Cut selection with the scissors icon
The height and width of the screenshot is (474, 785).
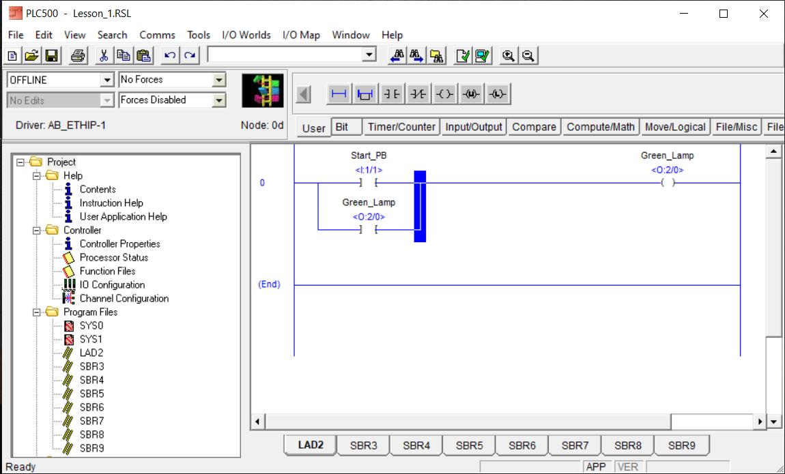[104, 55]
